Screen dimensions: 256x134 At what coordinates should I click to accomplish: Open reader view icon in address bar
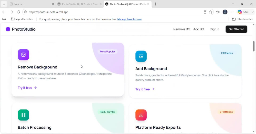click(x=205, y=12)
